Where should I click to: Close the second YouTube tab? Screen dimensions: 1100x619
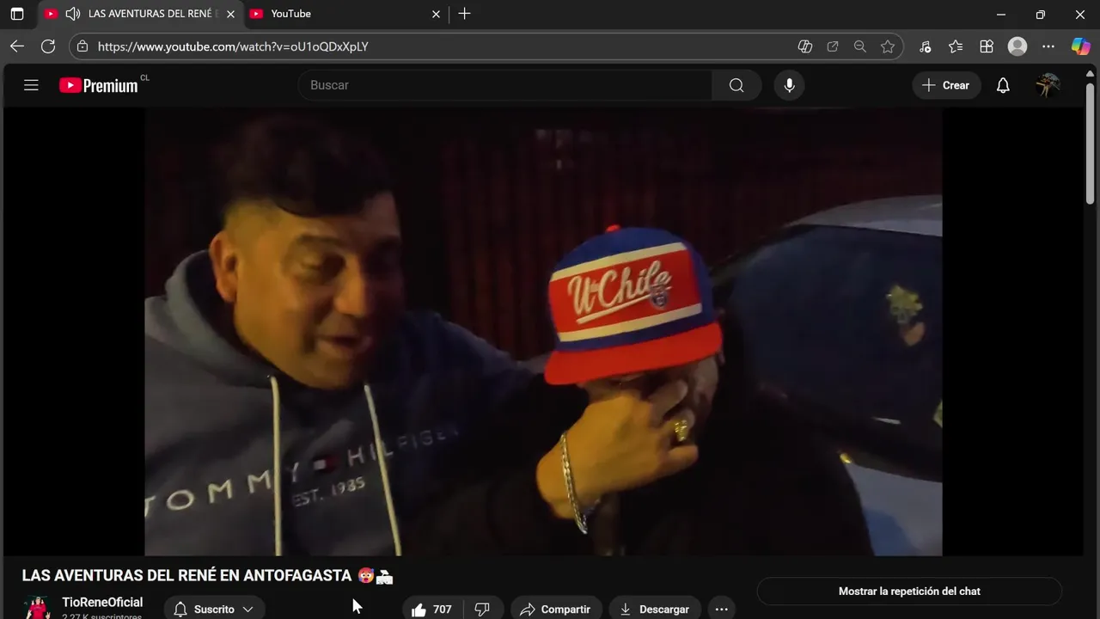pos(436,14)
